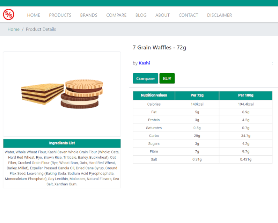Open the Kashi brand link
Image resolution: width=278 pixels, height=223 pixels.
click(x=144, y=63)
